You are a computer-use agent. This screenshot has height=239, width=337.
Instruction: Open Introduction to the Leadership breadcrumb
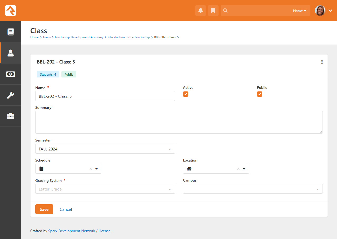[x=129, y=37]
